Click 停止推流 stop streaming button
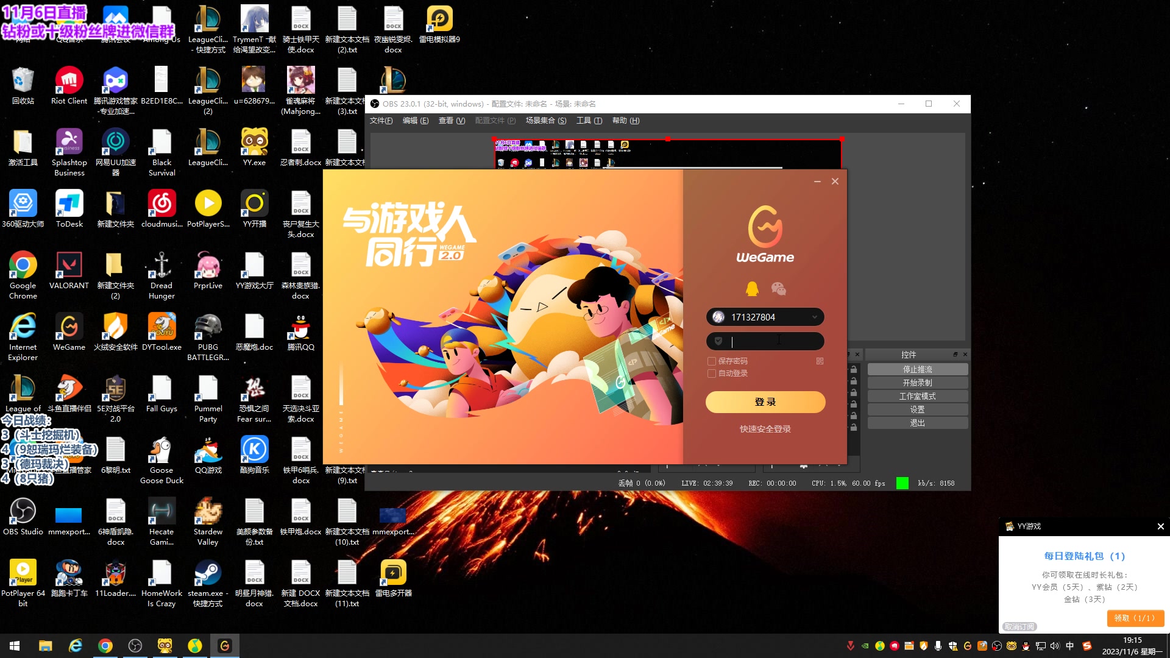This screenshot has width=1170, height=658. point(917,370)
